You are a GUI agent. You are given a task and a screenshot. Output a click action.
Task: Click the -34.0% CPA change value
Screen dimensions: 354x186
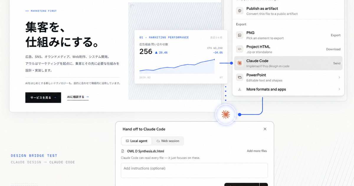pyautogui.click(x=218, y=53)
